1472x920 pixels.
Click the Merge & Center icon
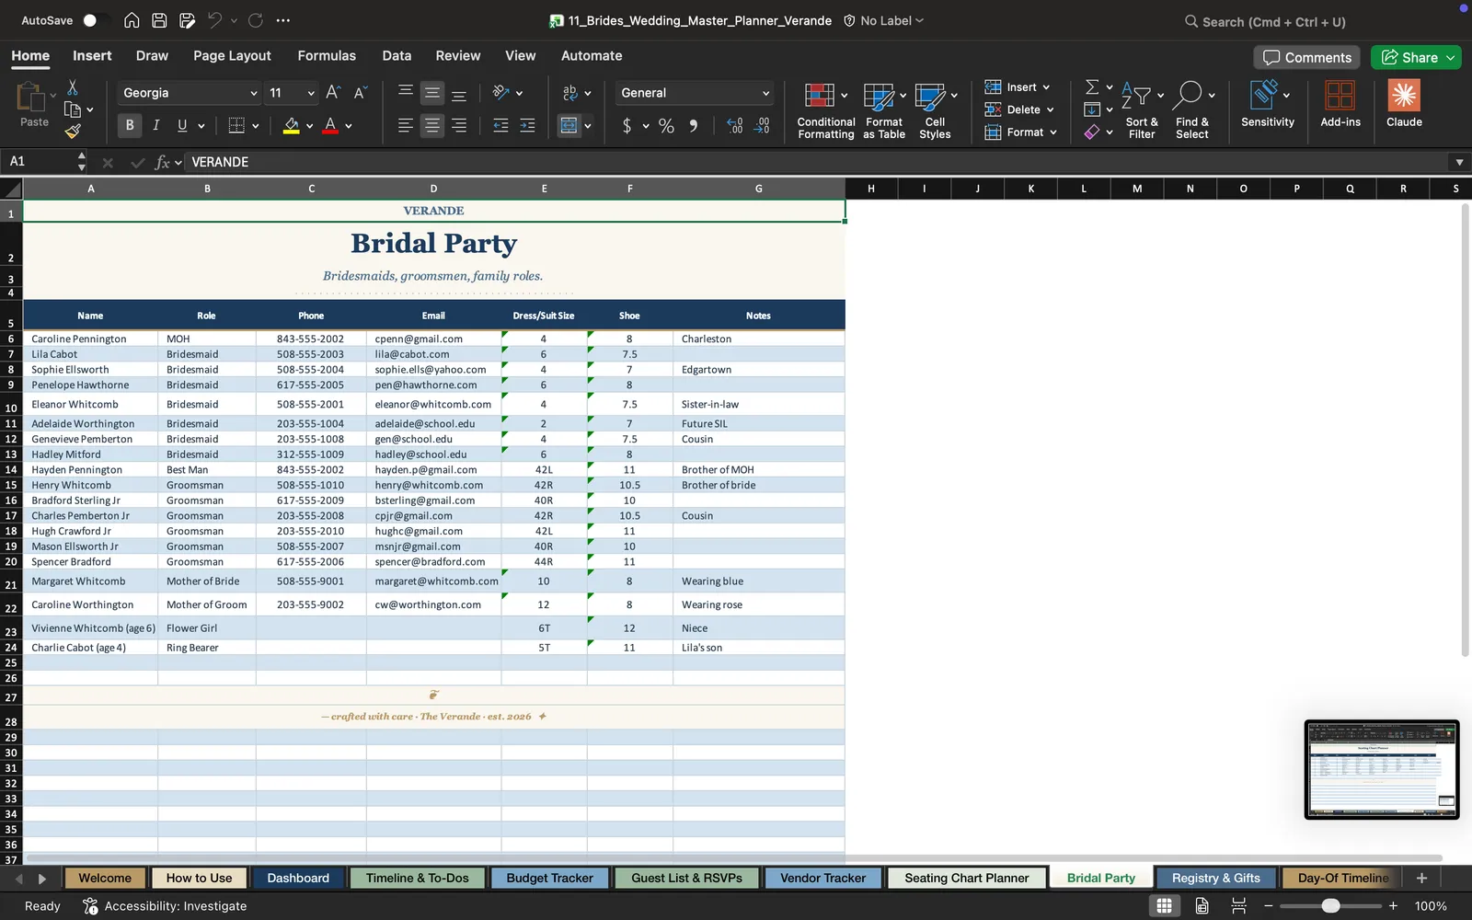[569, 125]
